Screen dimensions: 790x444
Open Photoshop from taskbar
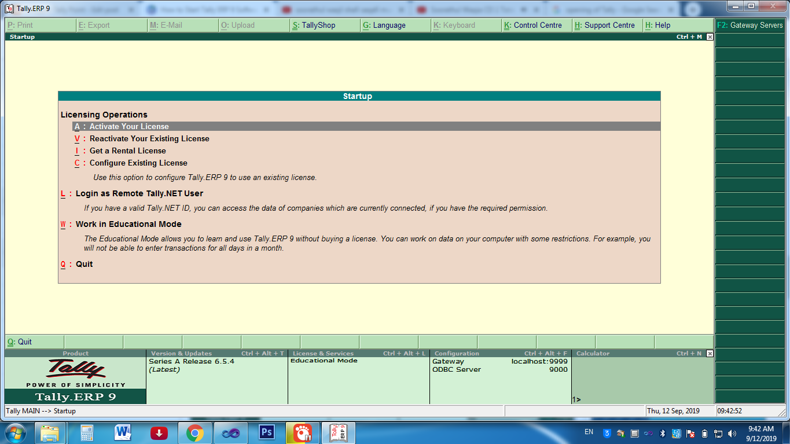(266, 433)
